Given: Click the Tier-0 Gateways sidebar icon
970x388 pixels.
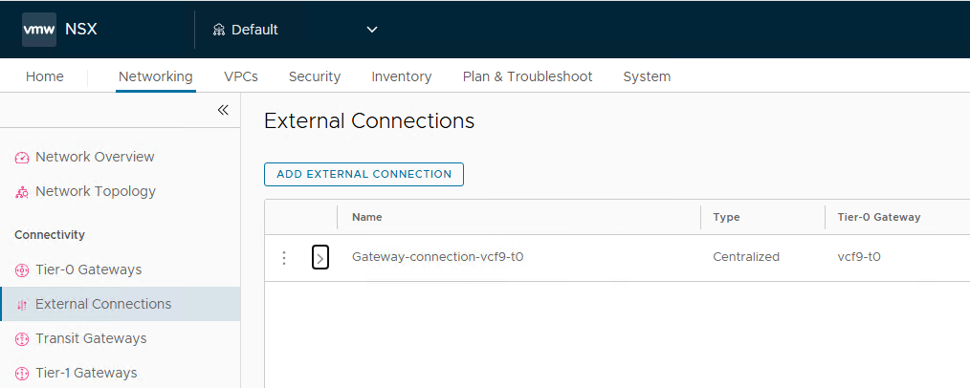Looking at the screenshot, I should coord(22,270).
